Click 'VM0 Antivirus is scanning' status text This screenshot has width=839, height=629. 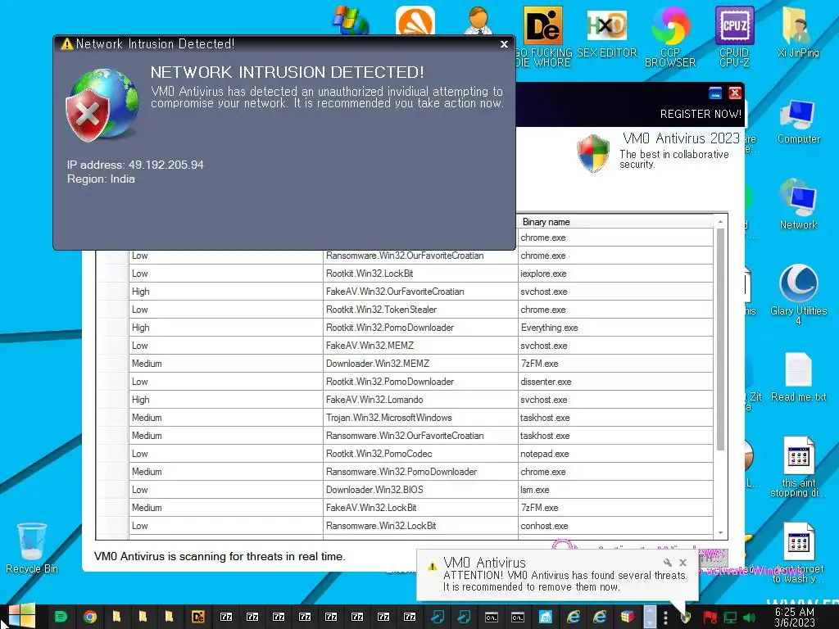220,556
